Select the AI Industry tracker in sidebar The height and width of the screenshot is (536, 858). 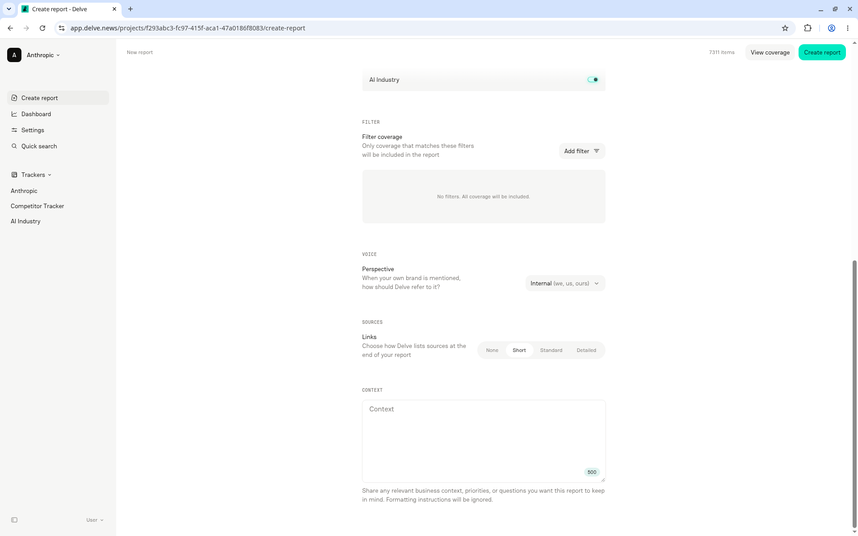25,221
